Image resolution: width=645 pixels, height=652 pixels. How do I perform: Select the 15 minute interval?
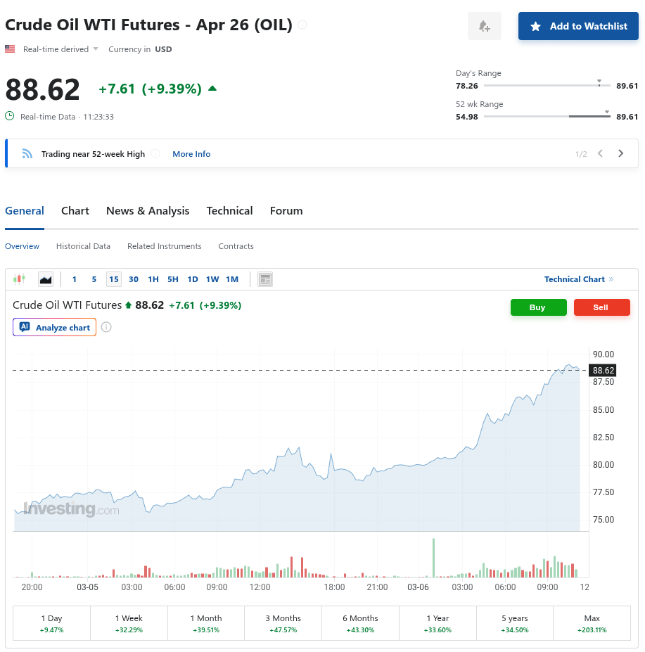pyautogui.click(x=114, y=279)
